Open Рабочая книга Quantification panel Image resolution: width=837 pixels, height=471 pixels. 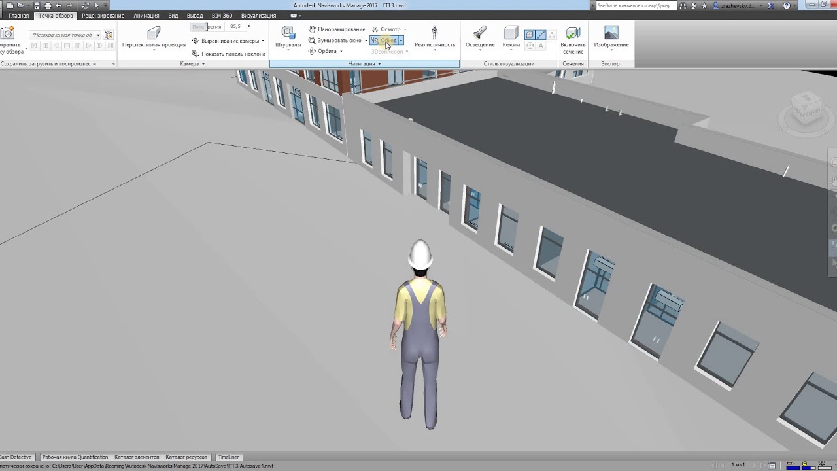pos(75,457)
